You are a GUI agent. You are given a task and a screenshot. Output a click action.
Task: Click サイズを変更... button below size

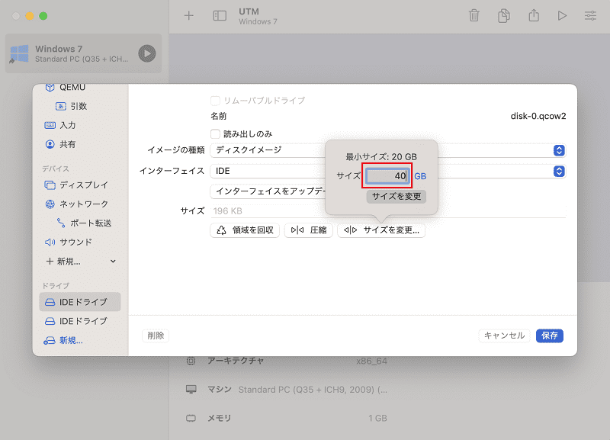point(381,230)
